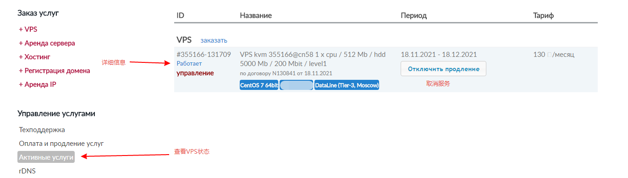Open service ID #355166-131709
The height and width of the screenshot is (178, 628).
[x=204, y=55]
